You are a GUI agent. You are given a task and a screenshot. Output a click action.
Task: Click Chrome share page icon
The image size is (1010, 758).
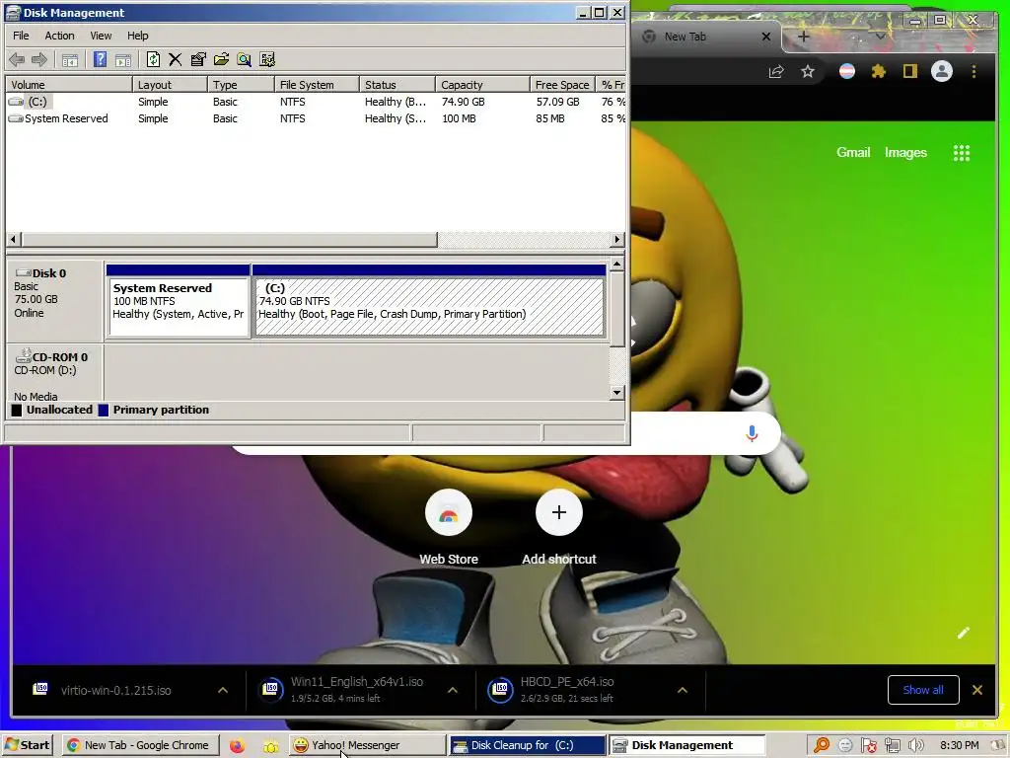[776, 71]
